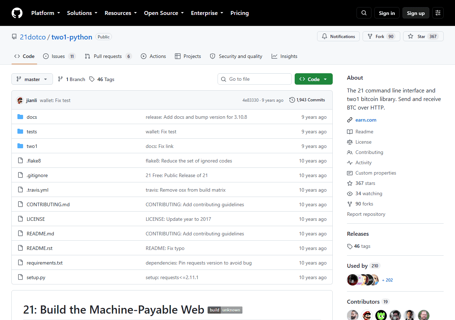
Task: Open commit 'LICENSE: Update year to 2017'
Action: [x=178, y=219]
